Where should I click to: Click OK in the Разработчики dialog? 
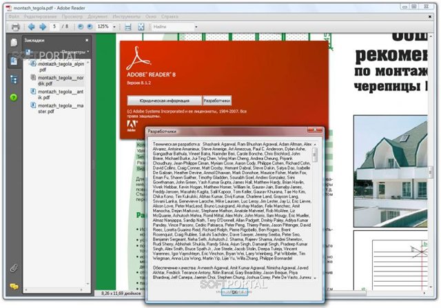[x=234, y=292]
